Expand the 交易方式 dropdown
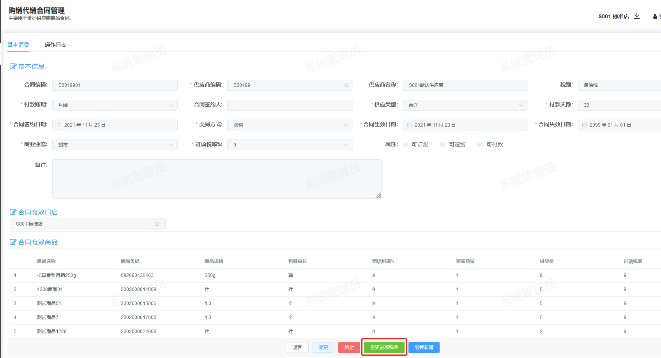Viewport: 661px width, 358px height. pyautogui.click(x=290, y=125)
